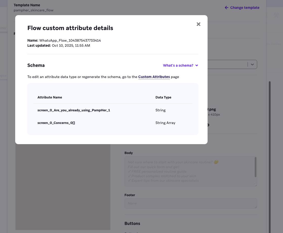Click the Footer field showing None
The width and height of the screenshot is (283, 233).
click(x=191, y=203)
